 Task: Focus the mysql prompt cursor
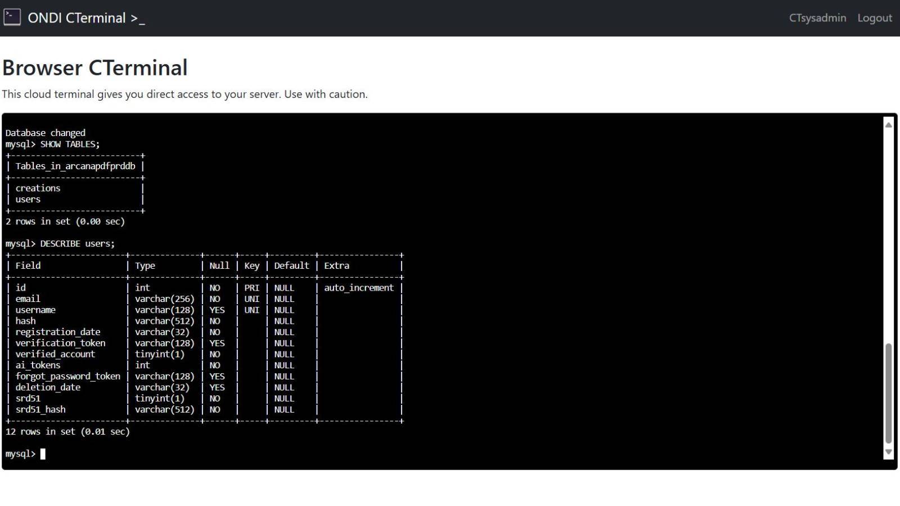click(43, 454)
